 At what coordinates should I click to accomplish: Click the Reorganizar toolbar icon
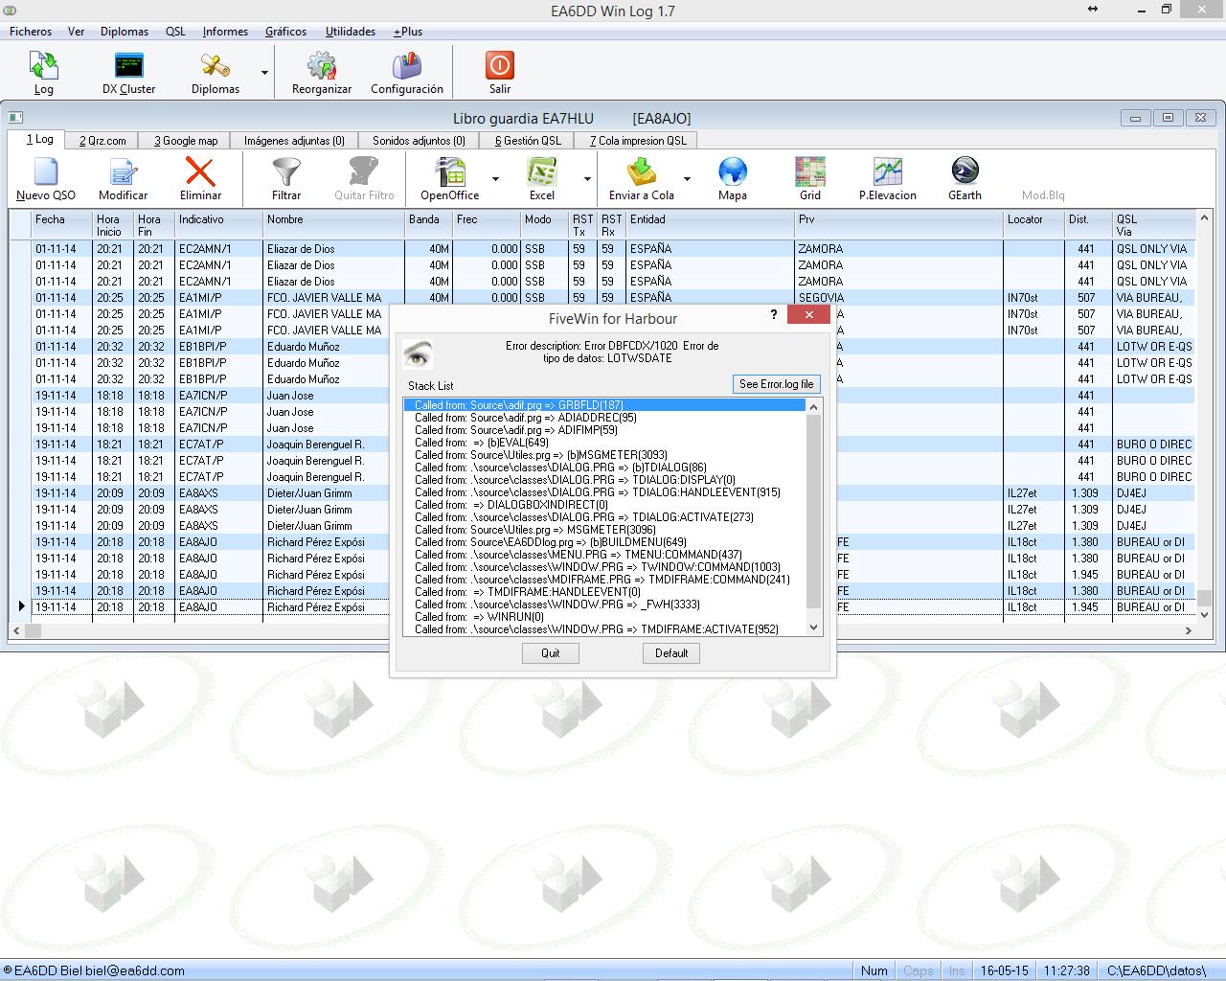(321, 73)
